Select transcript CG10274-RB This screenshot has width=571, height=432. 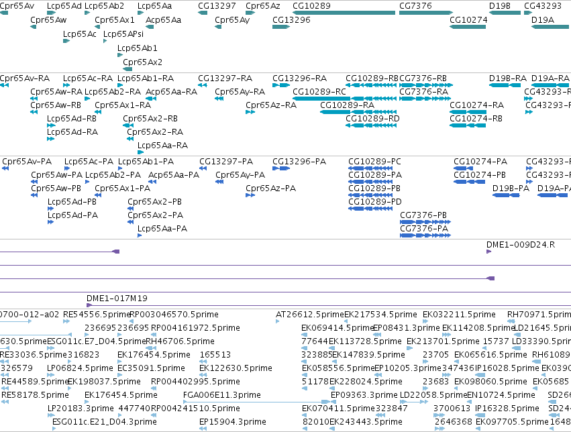point(476,119)
